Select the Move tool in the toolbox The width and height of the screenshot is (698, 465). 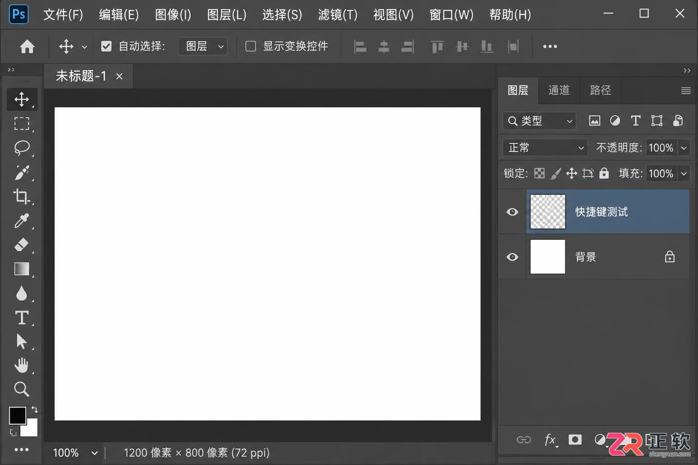22,100
